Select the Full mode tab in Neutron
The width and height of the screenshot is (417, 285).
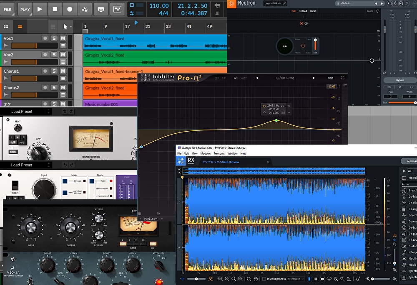293,11
